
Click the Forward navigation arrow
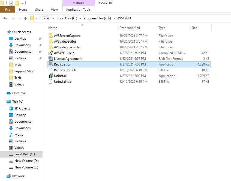(13, 18)
